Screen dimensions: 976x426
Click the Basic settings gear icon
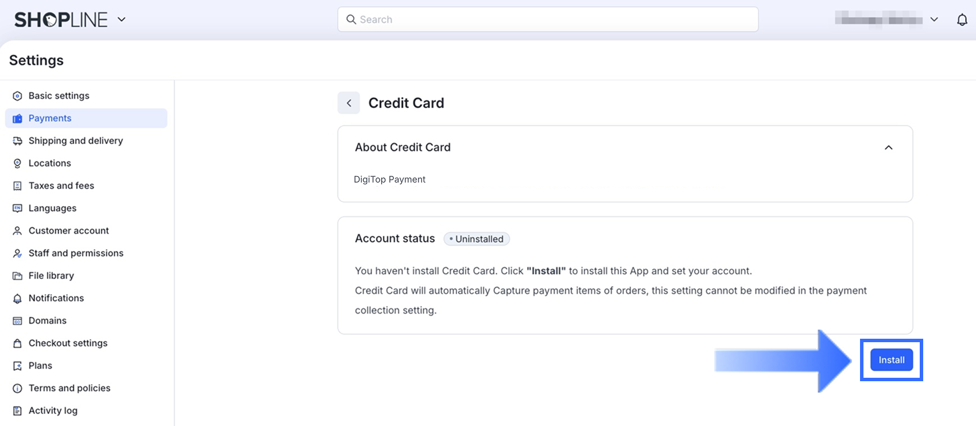(17, 96)
